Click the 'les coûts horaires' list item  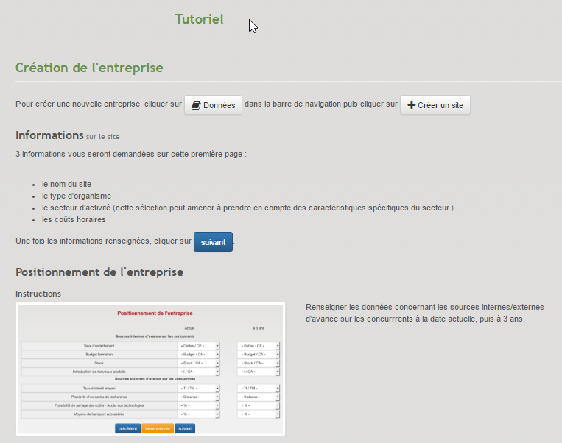tap(73, 219)
